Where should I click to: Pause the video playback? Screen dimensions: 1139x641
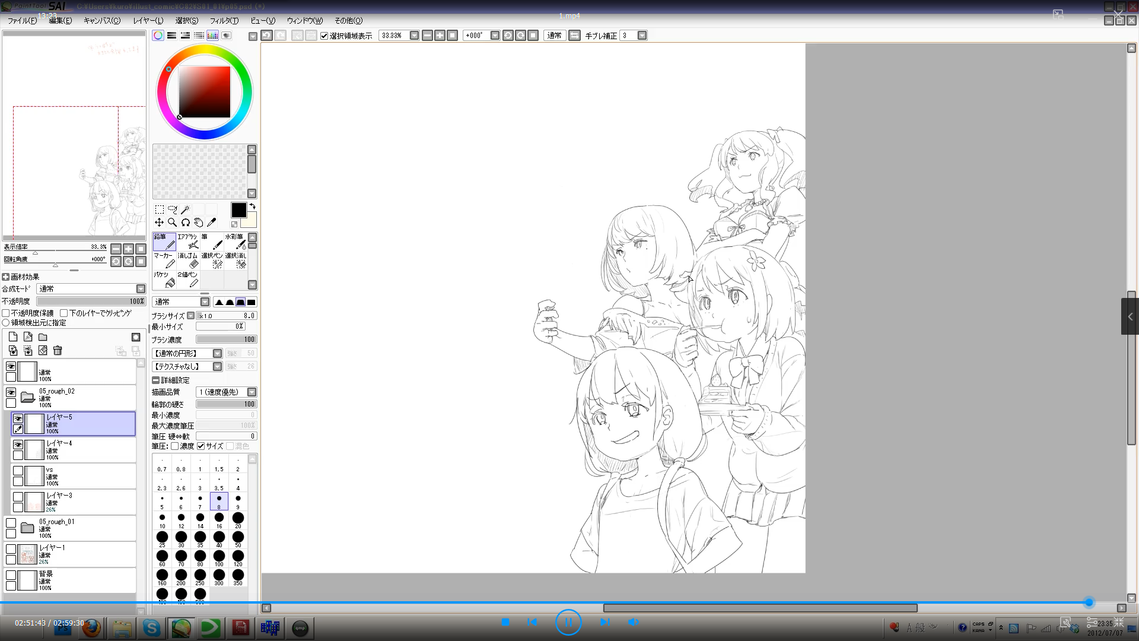pos(568,622)
